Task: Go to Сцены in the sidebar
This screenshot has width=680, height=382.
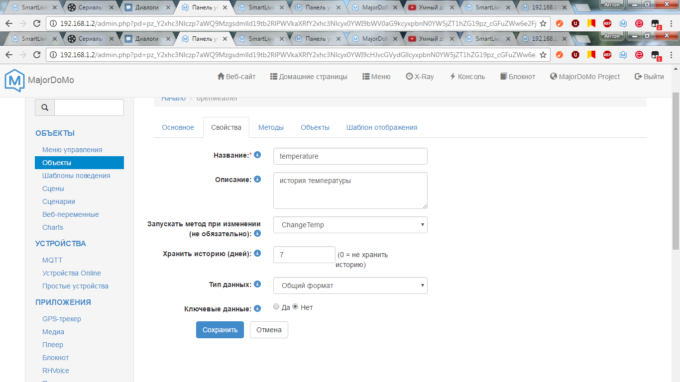Action: [x=53, y=189]
